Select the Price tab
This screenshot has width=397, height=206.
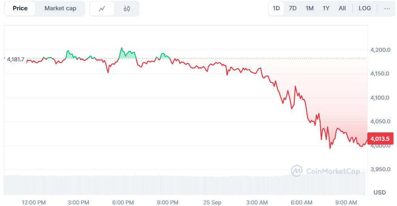[x=20, y=8]
